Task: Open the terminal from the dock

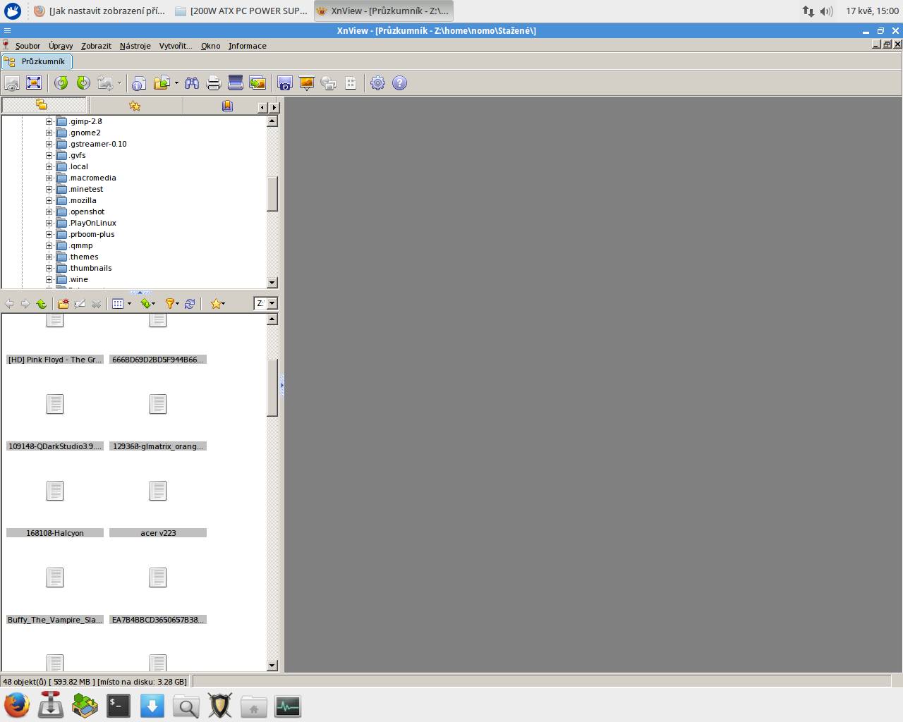Action: coord(119,706)
